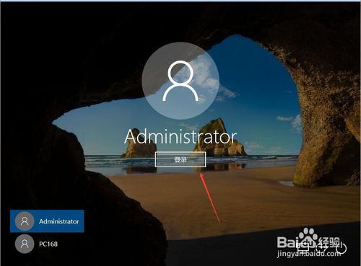Click the 登录 sign-in button
The height and width of the screenshot is (266, 361).
coord(180,159)
